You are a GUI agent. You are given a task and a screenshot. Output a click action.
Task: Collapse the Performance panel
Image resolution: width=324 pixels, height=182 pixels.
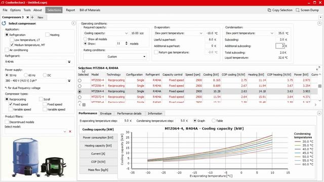(319, 113)
